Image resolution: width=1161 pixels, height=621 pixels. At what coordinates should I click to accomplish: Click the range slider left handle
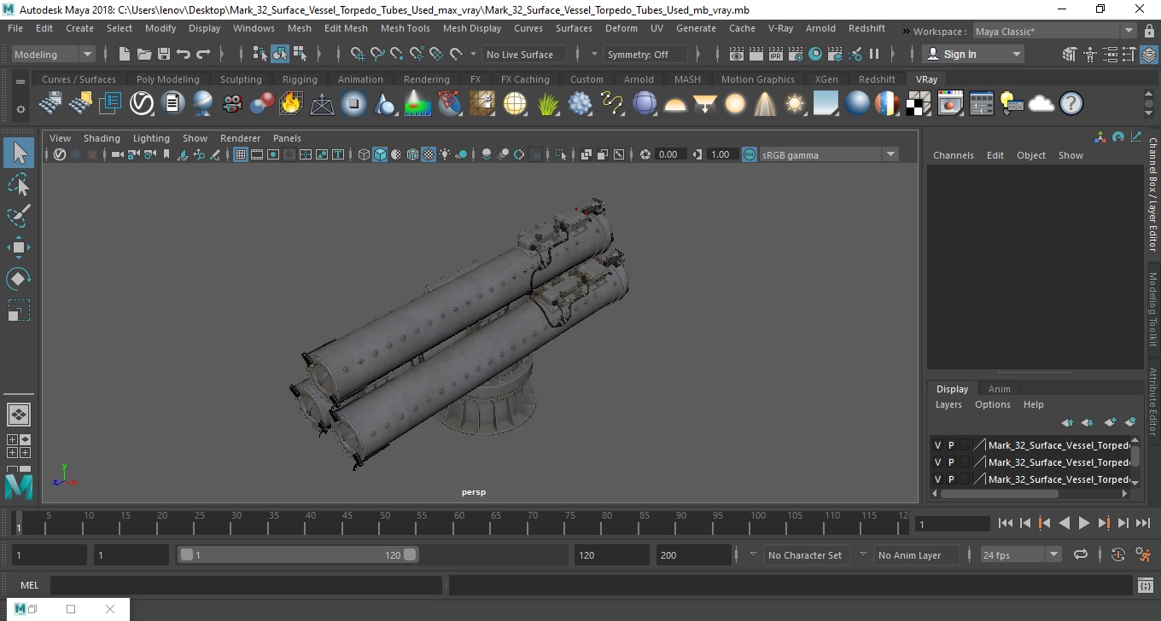coord(186,554)
